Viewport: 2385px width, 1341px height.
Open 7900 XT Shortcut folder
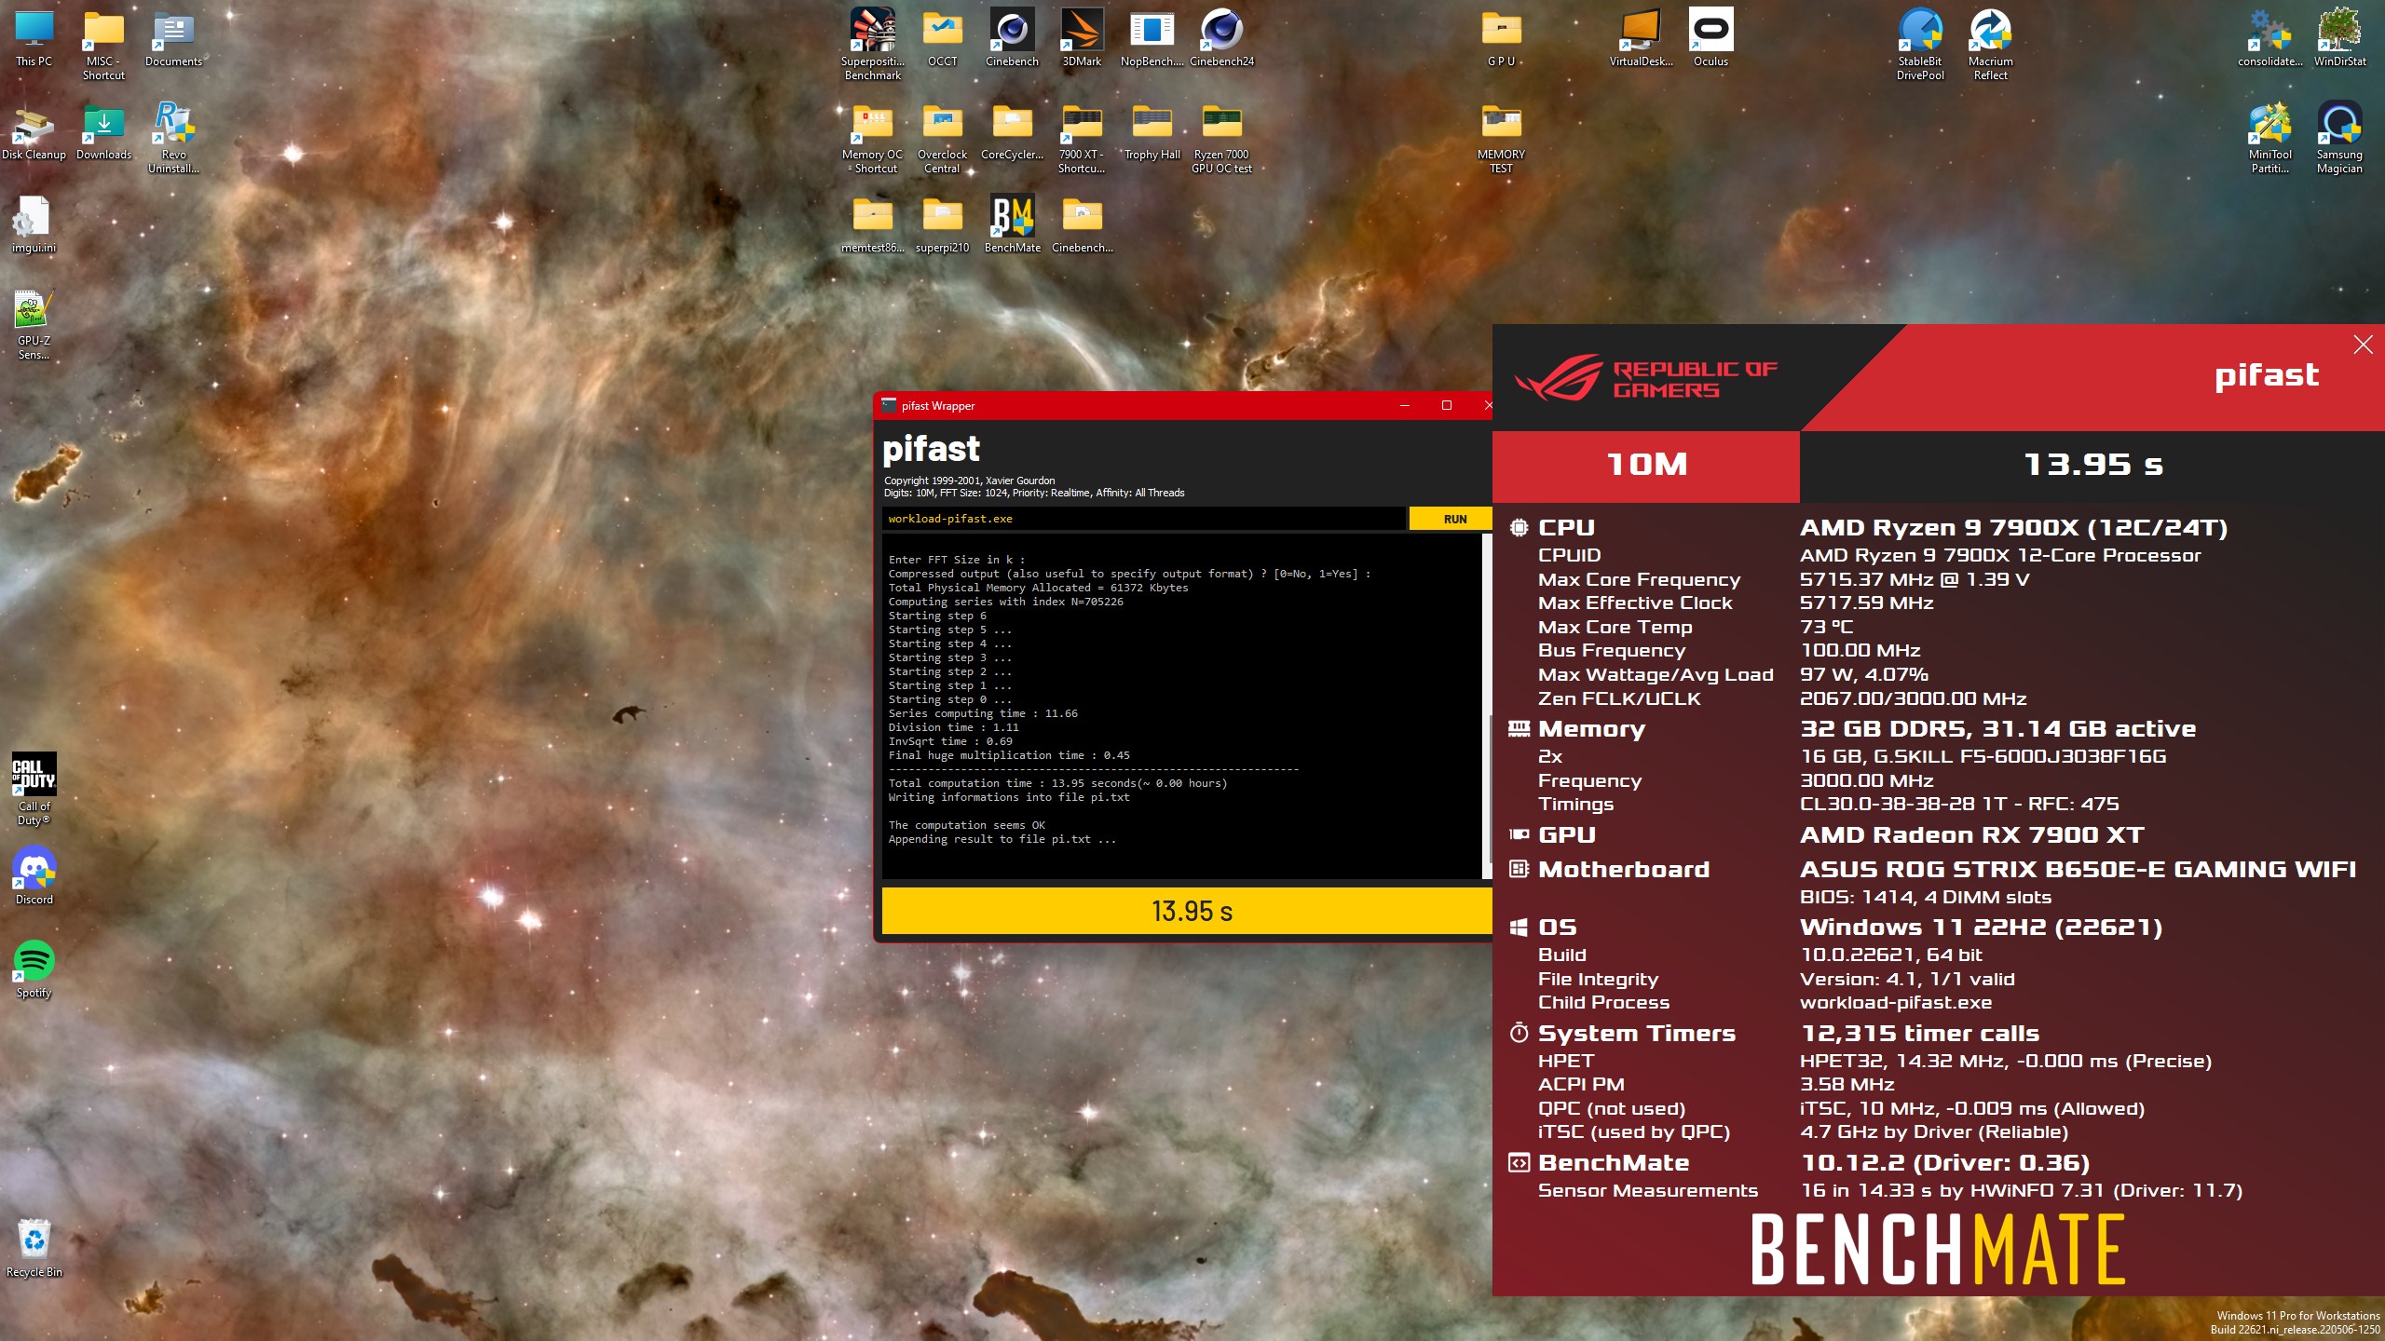[x=1082, y=139]
